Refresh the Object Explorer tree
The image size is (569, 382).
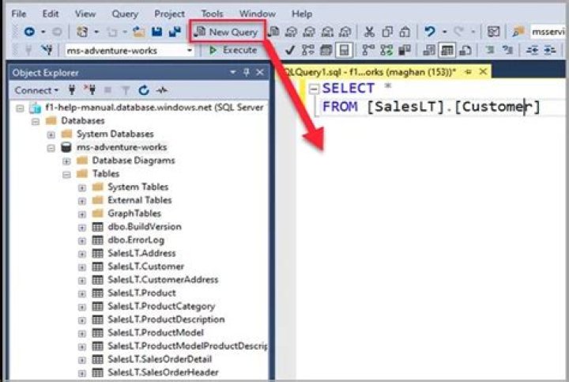coord(144,90)
